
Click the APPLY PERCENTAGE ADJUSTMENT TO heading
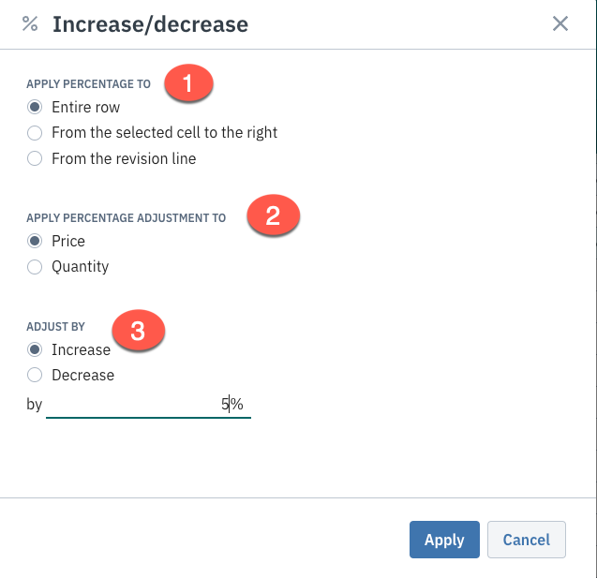click(126, 217)
